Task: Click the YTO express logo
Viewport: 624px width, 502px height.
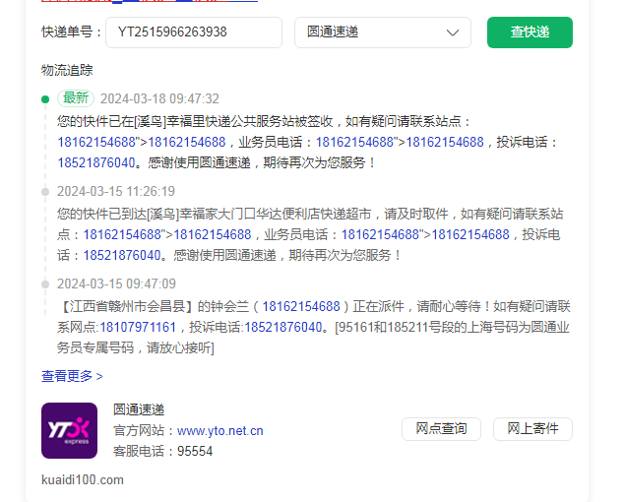Action: [x=69, y=430]
